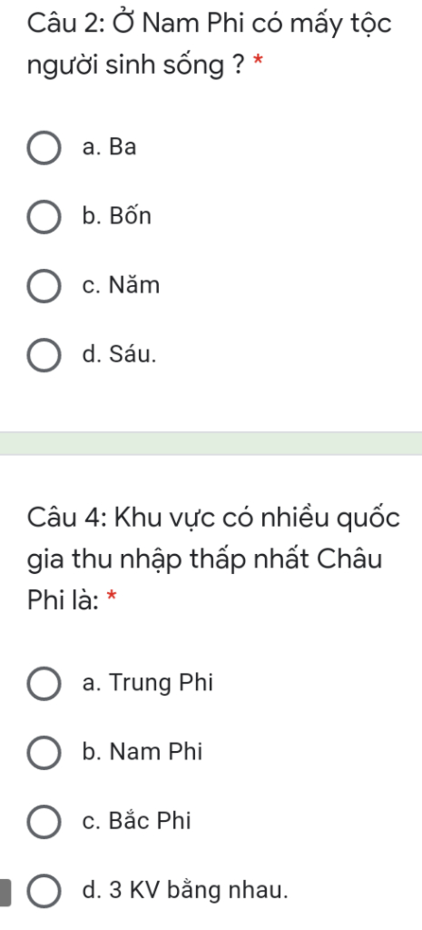Select the 'a. Trung Phi' radio button
The width and height of the screenshot is (422, 930).
point(44,683)
